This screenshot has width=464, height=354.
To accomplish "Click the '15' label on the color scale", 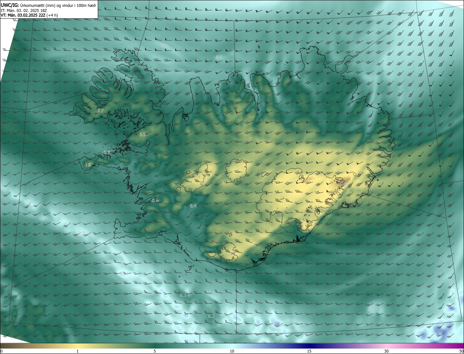I will [309, 351].
